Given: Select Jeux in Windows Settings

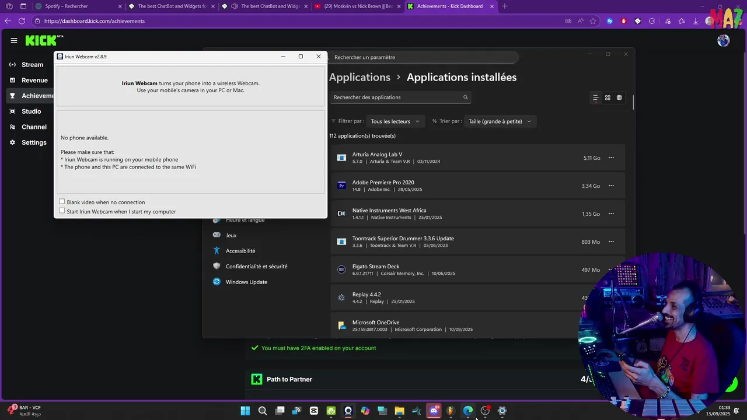Looking at the screenshot, I should [x=231, y=235].
